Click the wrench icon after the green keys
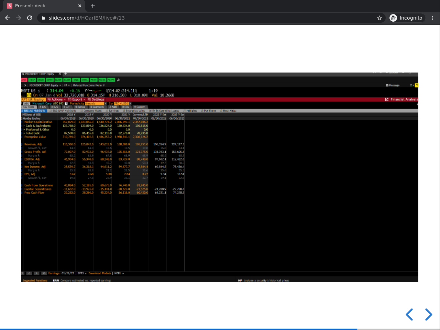This screenshot has width=440, height=330. [119, 80]
